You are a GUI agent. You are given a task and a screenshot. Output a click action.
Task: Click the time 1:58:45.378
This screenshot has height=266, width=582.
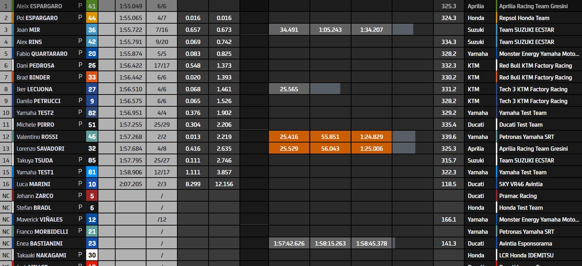(x=372, y=243)
